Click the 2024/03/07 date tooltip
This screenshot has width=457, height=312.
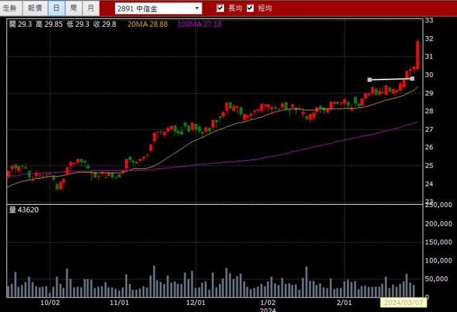coord(404,302)
